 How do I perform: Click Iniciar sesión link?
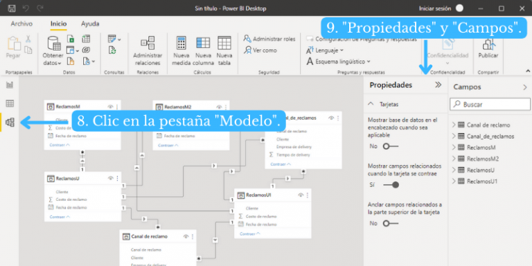435,8
